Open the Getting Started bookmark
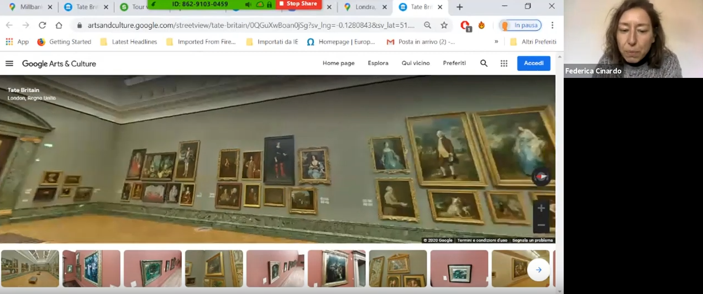The width and height of the screenshot is (703, 294). [x=64, y=42]
